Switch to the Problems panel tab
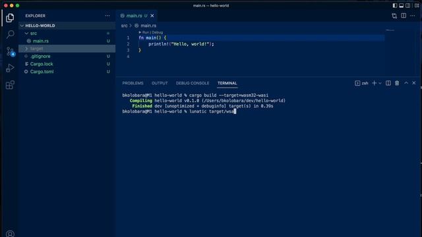Image resolution: width=422 pixels, height=237 pixels. (x=133, y=84)
